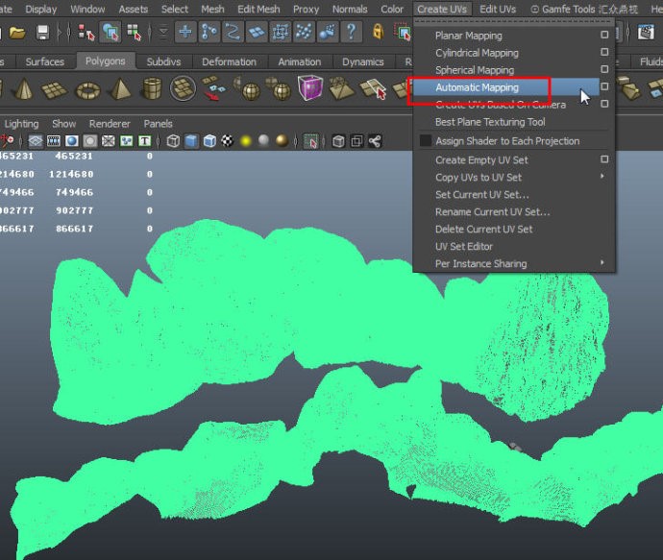Create a polygon cone from shelf
Viewport: 663px width, 560px height.
pos(23,89)
